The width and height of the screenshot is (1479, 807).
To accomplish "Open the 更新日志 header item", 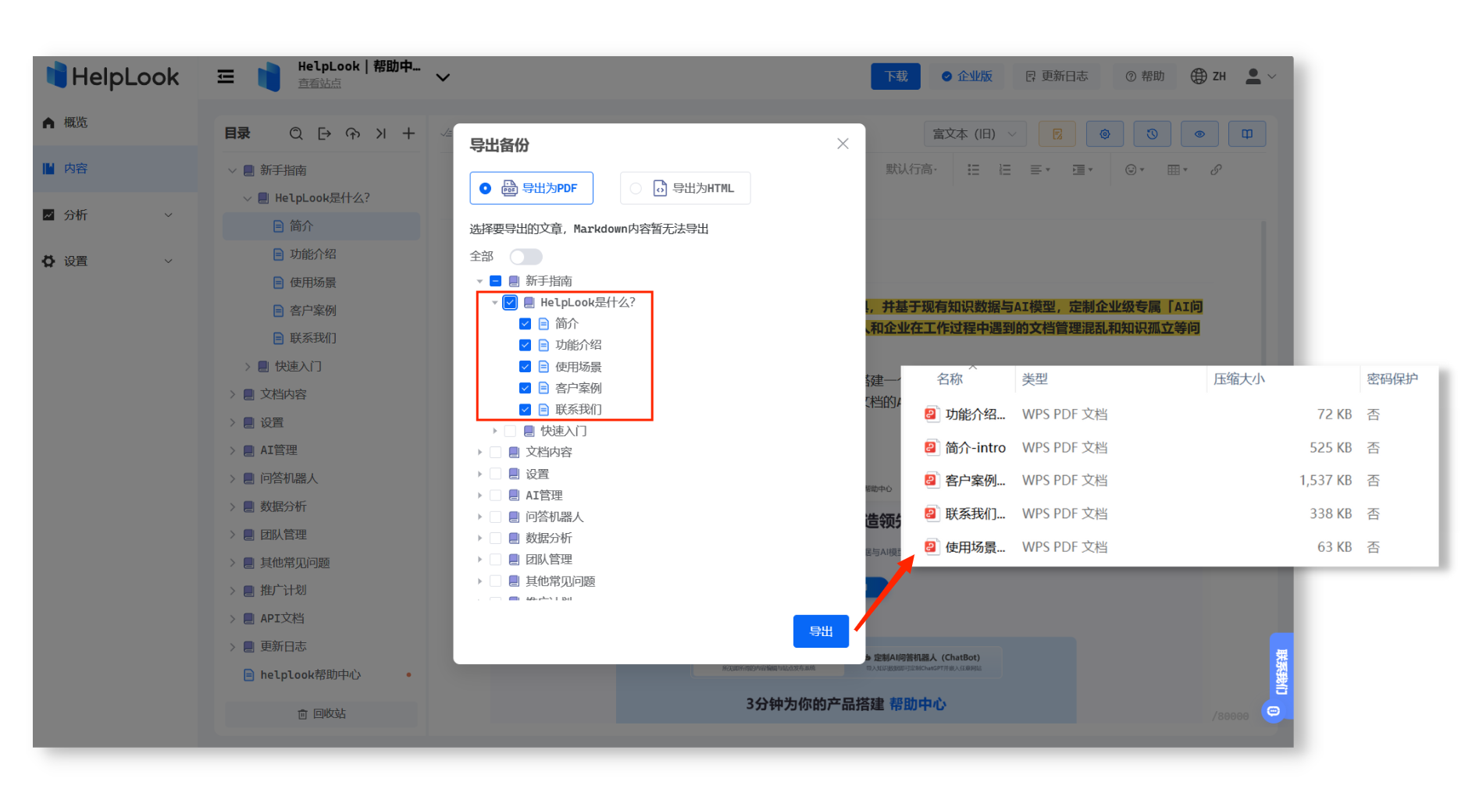I will [1057, 76].
